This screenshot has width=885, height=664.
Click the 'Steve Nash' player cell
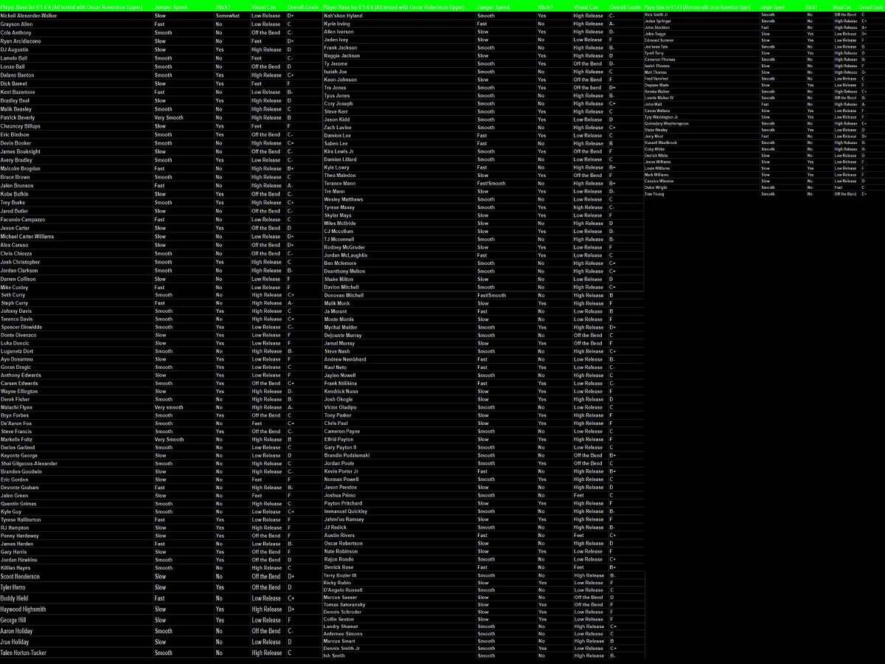337,351
